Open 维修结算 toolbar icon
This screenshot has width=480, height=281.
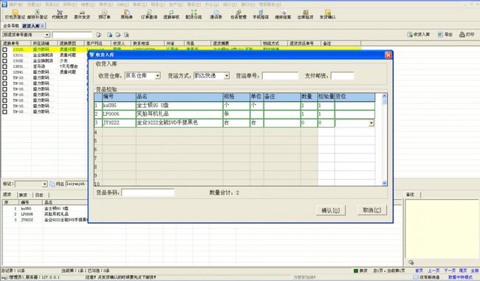click(283, 14)
